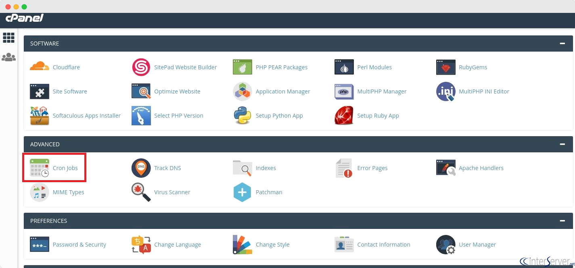Open the Cron Jobs link
This screenshot has height=268, width=575.
click(x=65, y=168)
